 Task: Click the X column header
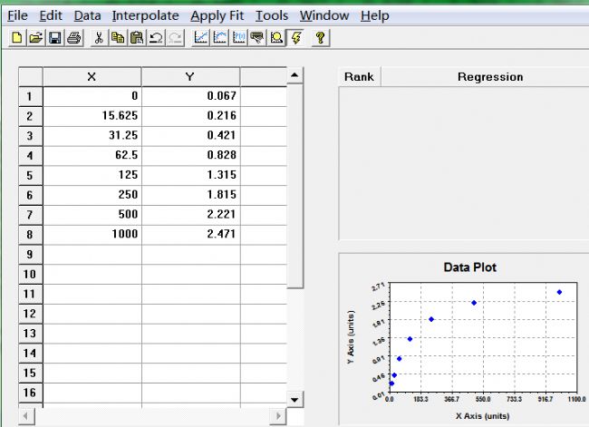(x=92, y=77)
